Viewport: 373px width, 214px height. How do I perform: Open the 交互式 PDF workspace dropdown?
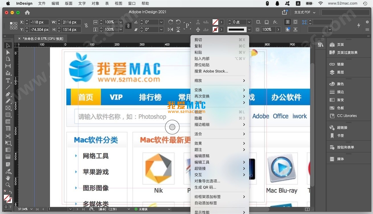click(305, 12)
